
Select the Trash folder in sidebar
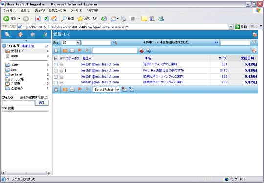click(14, 56)
